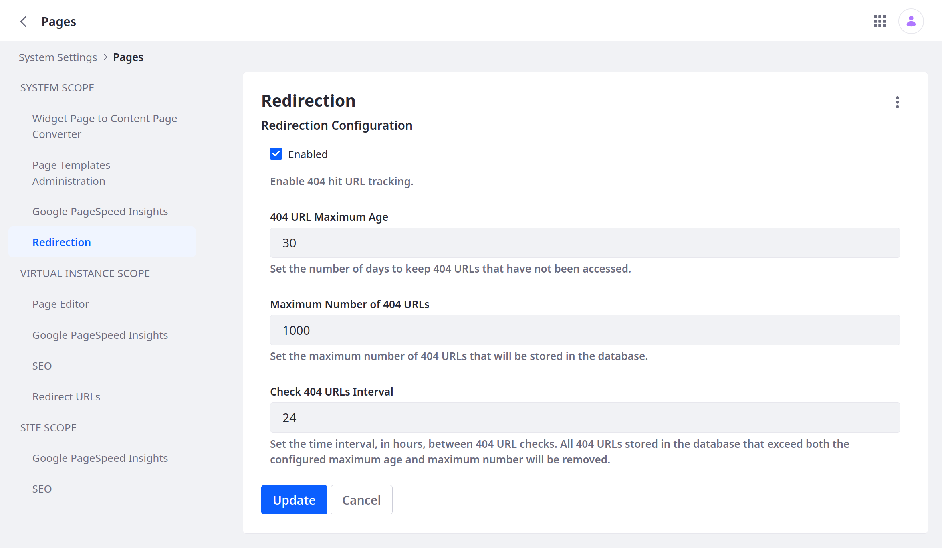Select Redirection from sidebar menu
The height and width of the screenshot is (548, 942).
click(62, 242)
